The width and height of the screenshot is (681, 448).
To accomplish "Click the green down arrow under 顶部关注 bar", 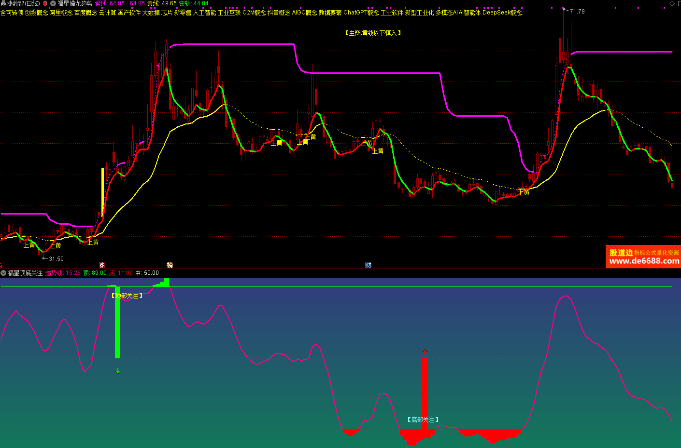I will pos(118,371).
